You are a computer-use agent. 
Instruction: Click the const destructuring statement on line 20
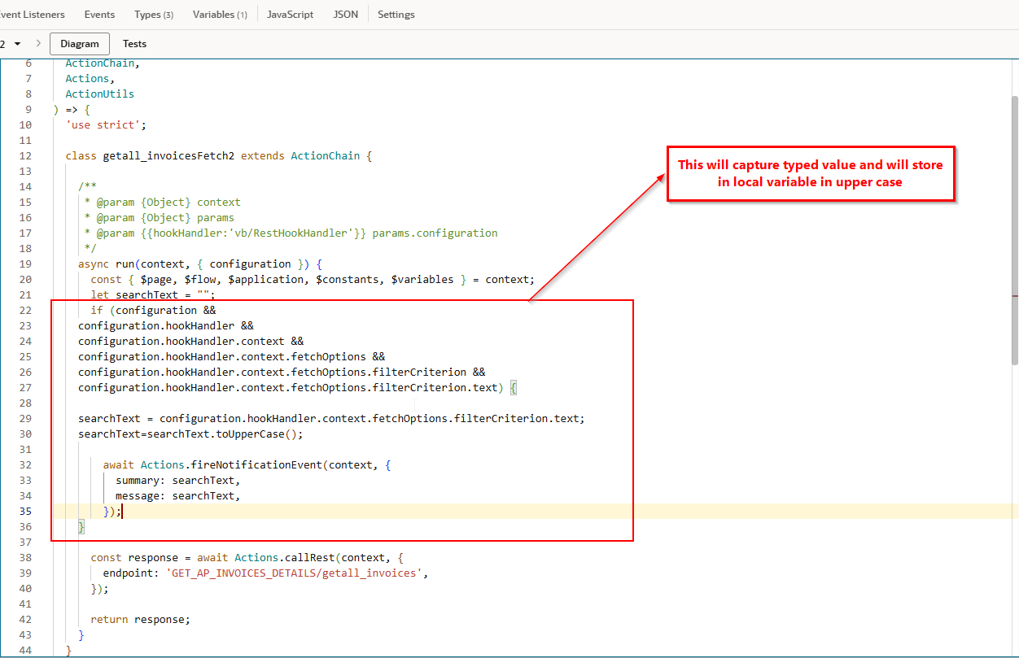point(313,279)
